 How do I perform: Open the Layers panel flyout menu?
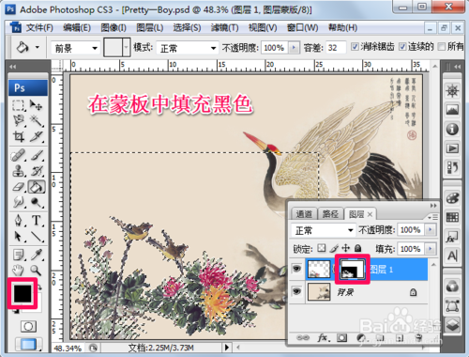click(x=432, y=217)
